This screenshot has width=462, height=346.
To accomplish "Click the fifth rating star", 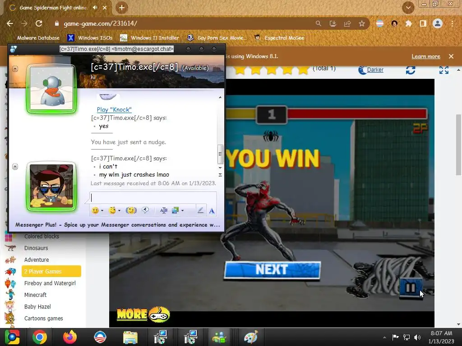I will pos(303,70).
